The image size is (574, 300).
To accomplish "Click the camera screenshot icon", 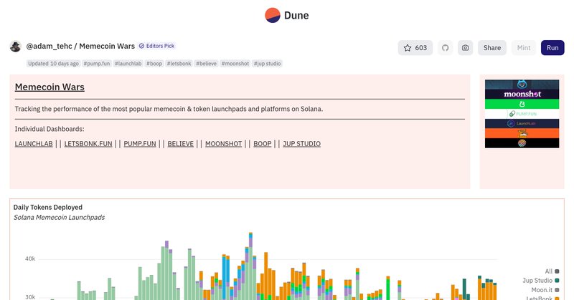I will point(465,48).
